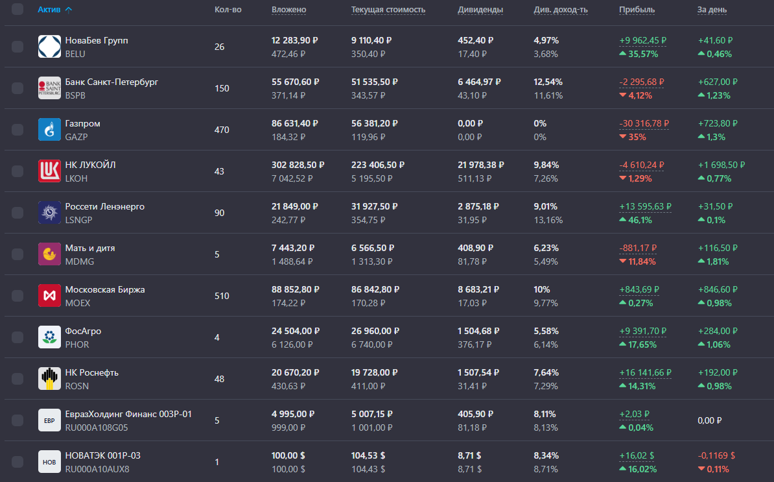Click profit value +16,02 $
774x482 pixels.
637,455
